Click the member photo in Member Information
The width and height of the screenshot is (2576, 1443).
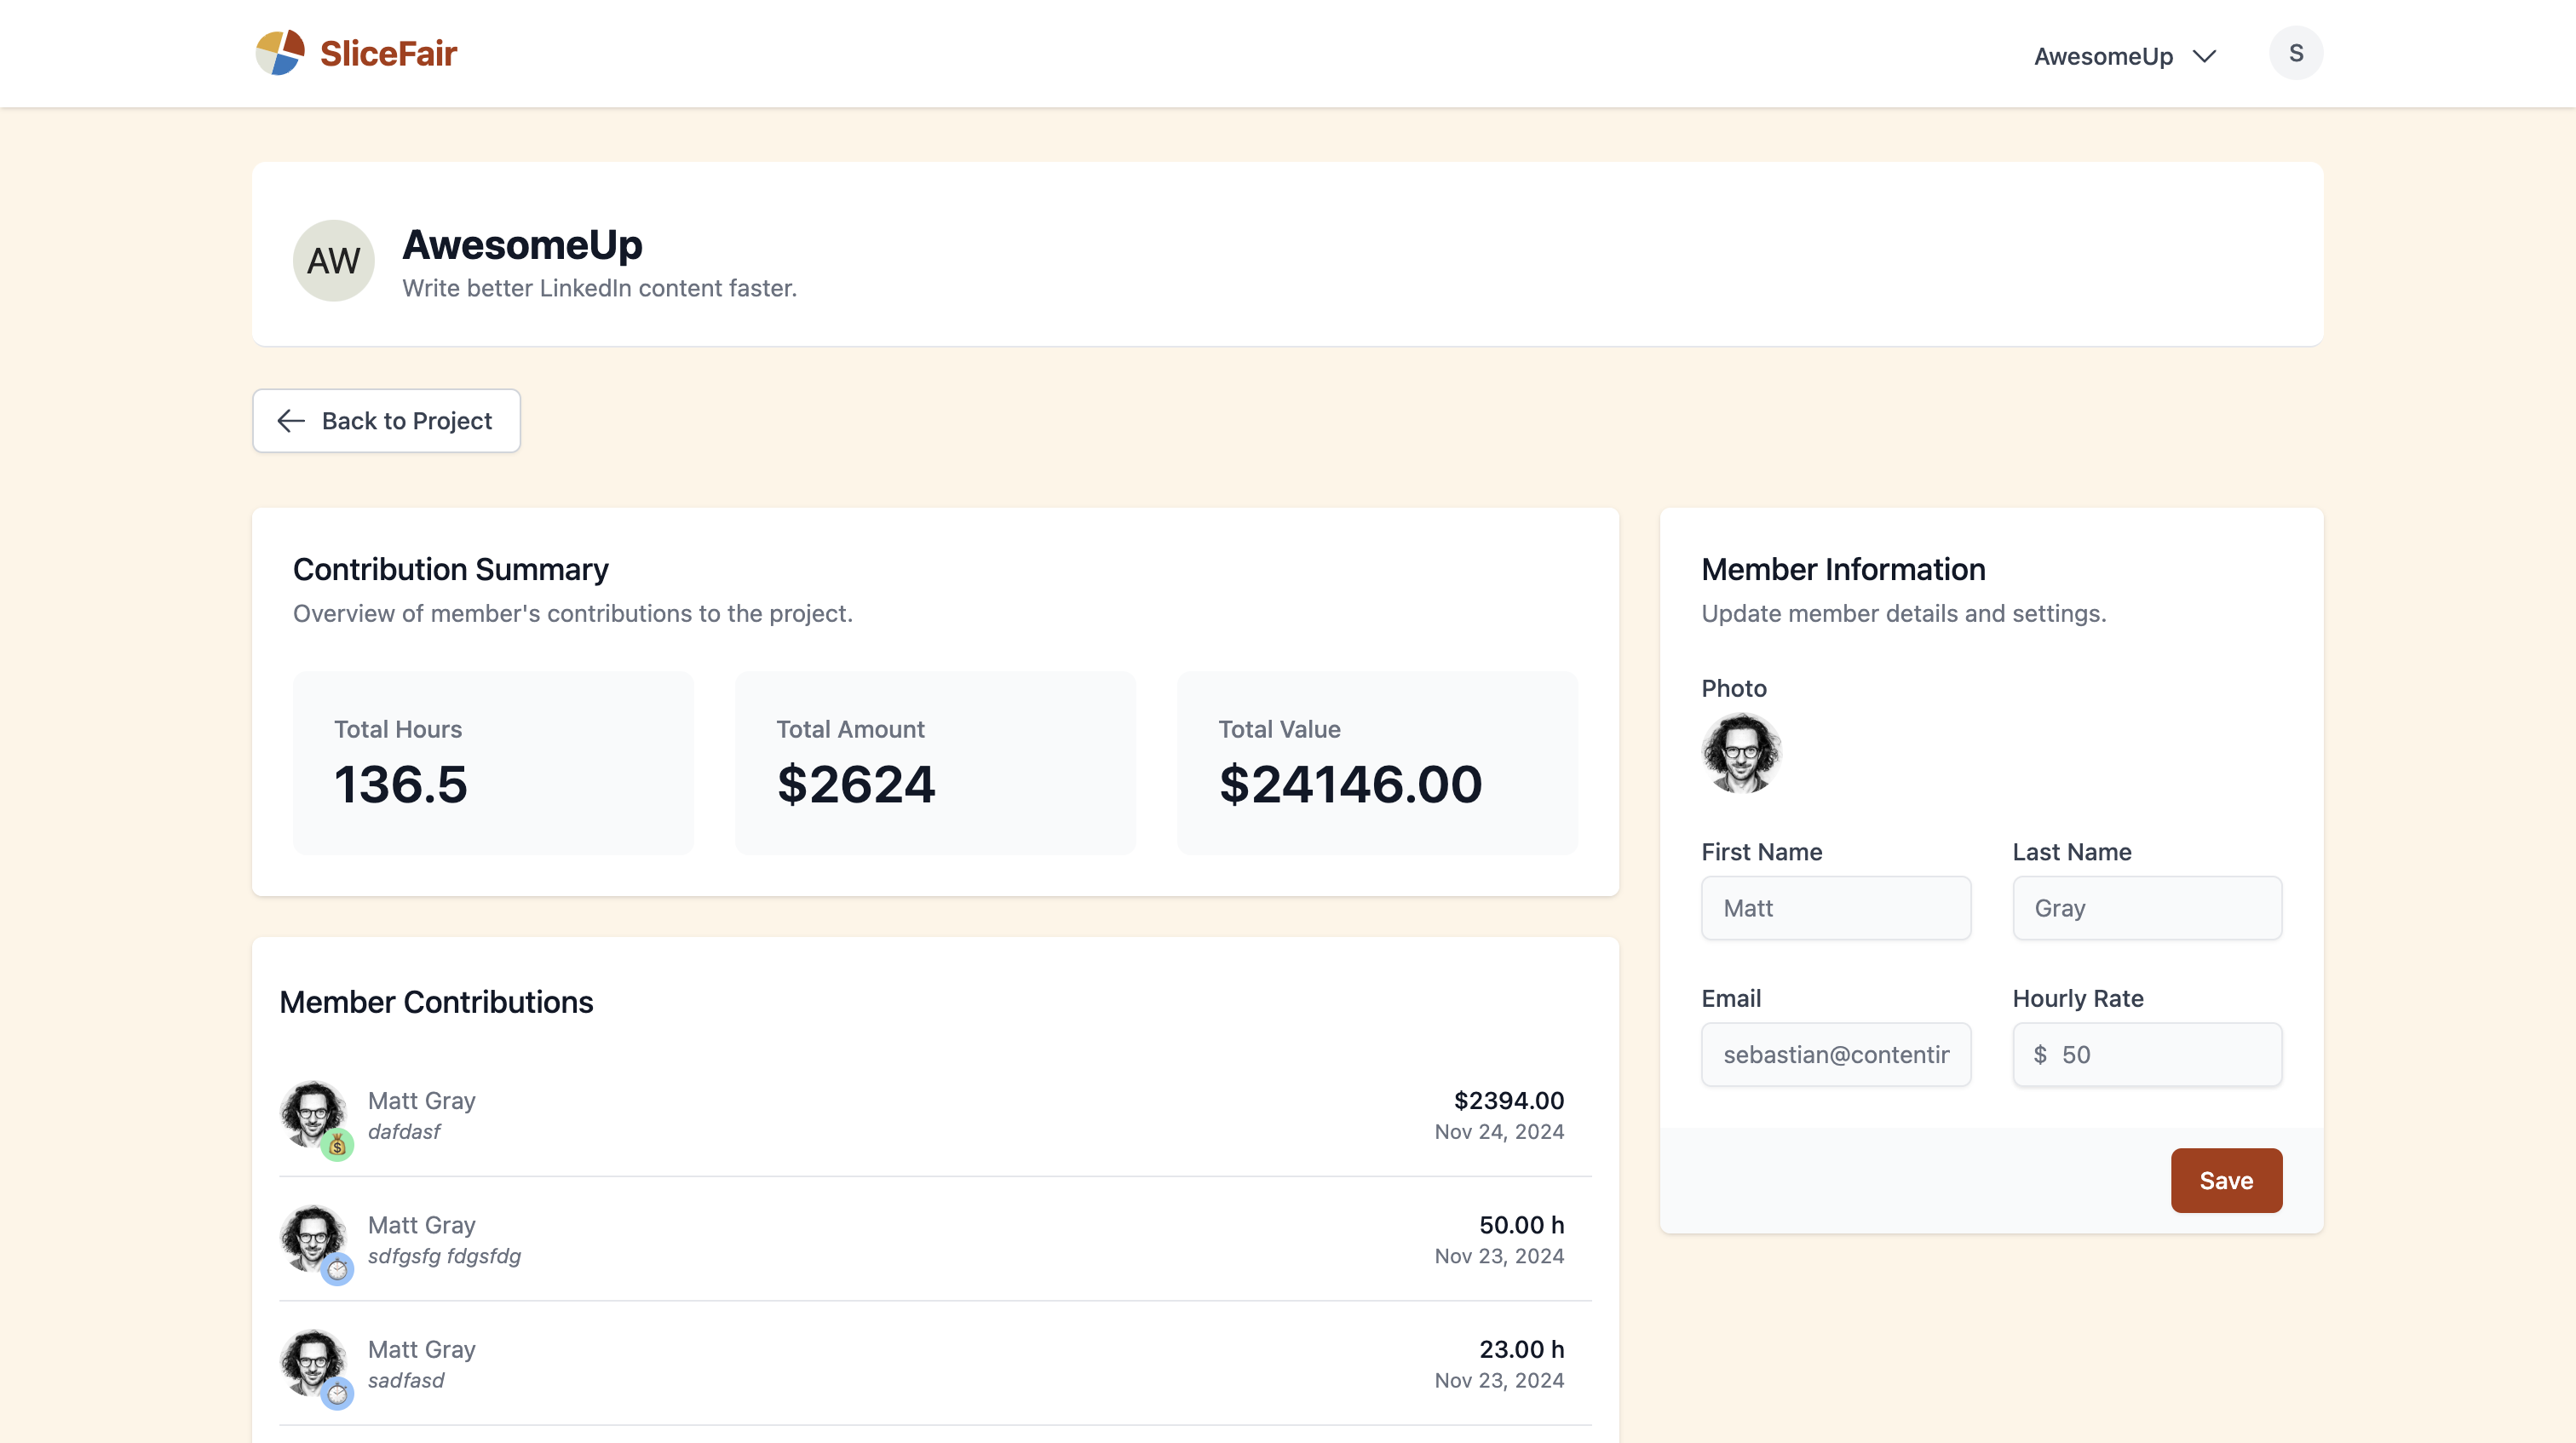(x=1741, y=753)
